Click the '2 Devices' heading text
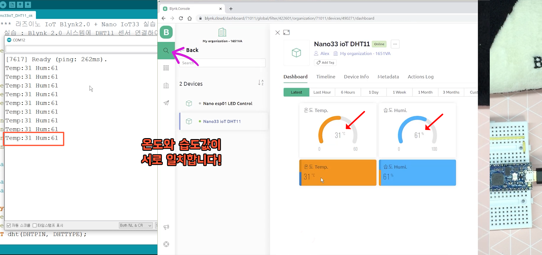This screenshot has width=542, height=255. point(191,84)
